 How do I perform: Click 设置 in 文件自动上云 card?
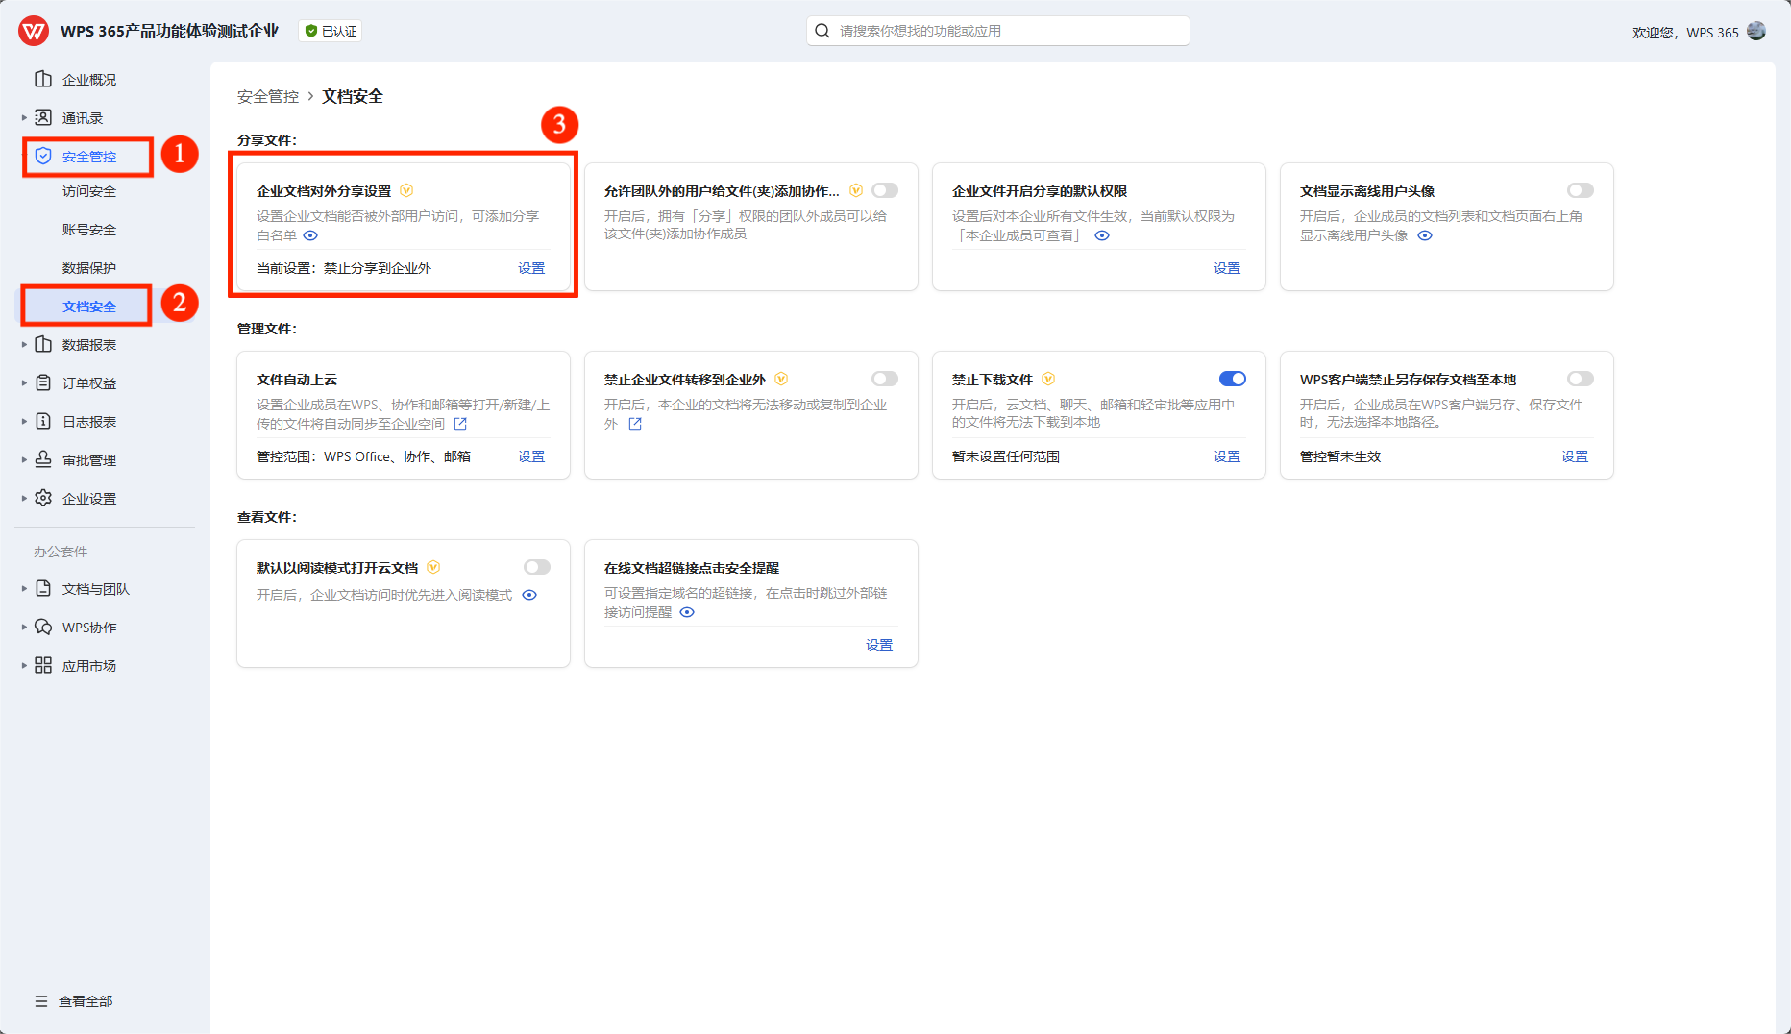coord(531,456)
